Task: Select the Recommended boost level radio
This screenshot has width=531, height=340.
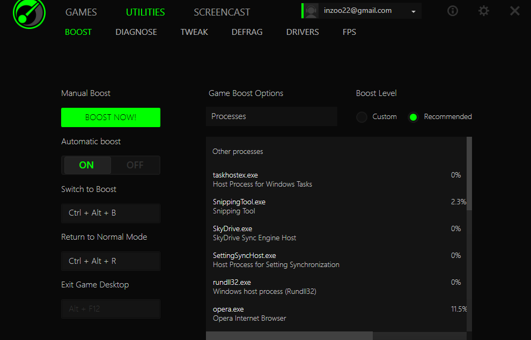Action: [x=413, y=117]
